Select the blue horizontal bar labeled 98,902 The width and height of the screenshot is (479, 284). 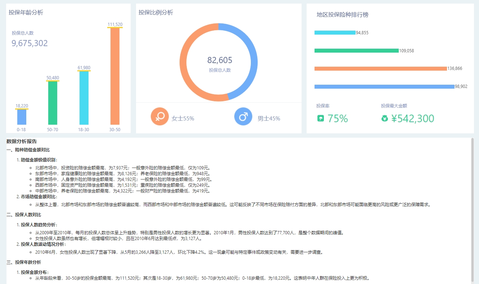(384, 86)
